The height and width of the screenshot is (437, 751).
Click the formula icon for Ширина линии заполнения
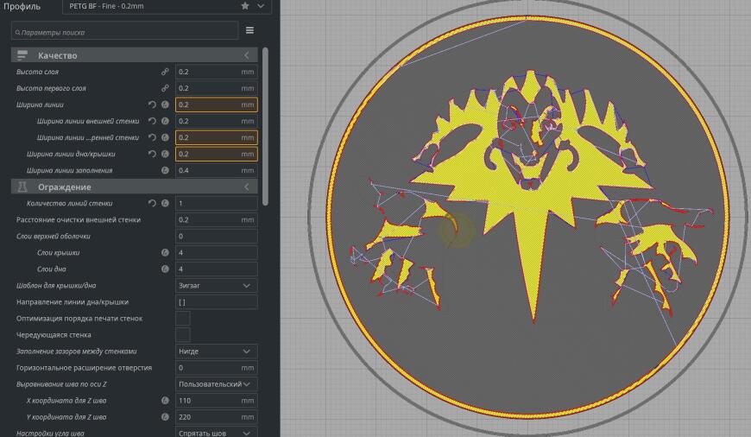[165, 170]
